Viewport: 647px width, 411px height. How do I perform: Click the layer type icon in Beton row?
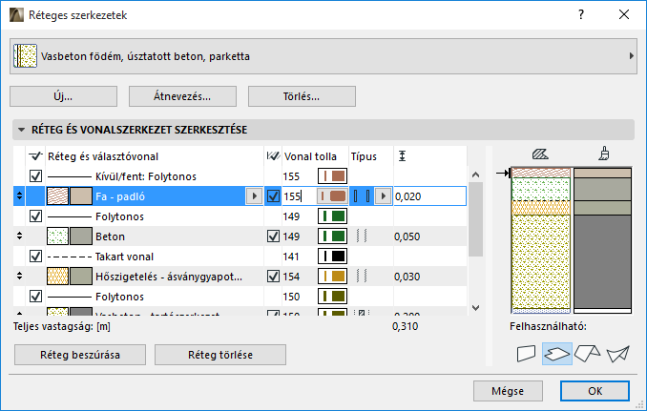tap(362, 236)
